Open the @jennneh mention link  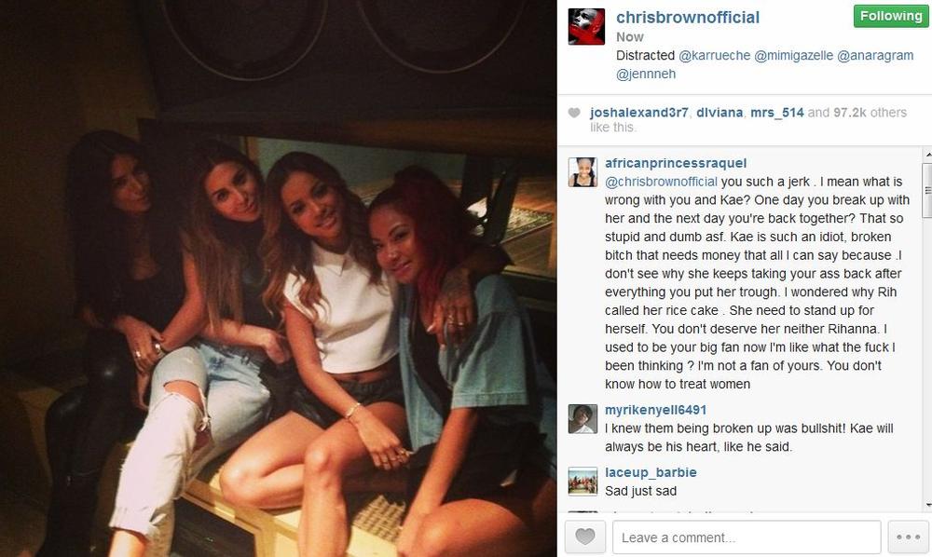point(646,74)
